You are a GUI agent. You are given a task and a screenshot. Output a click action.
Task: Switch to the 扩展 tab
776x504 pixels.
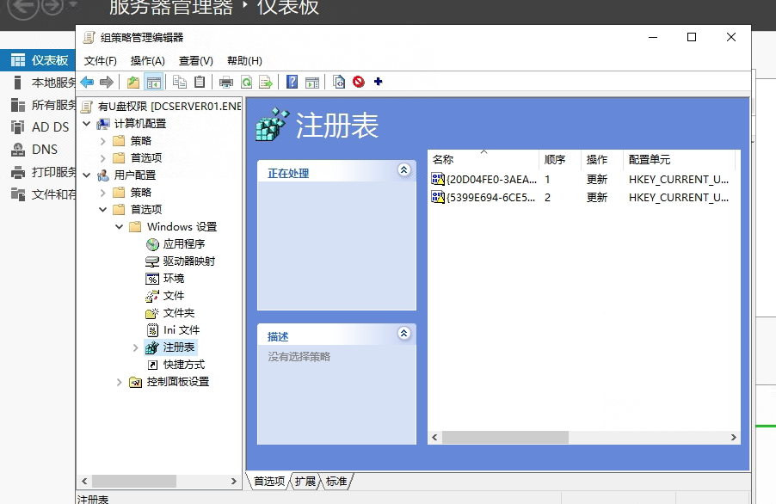(x=305, y=481)
